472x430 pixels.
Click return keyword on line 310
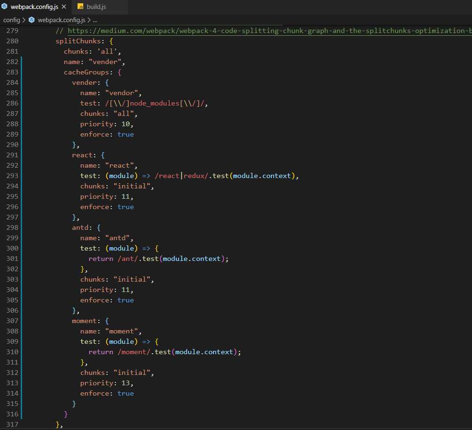tap(101, 352)
